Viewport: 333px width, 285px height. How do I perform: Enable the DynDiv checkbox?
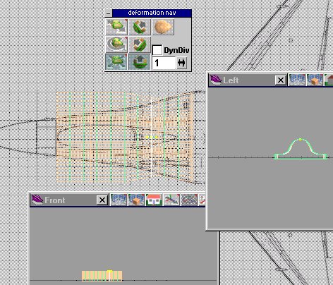click(x=157, y=50)
